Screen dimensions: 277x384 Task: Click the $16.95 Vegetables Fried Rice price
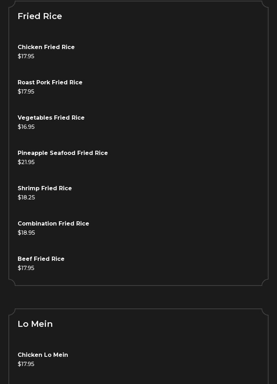[26, 127]
